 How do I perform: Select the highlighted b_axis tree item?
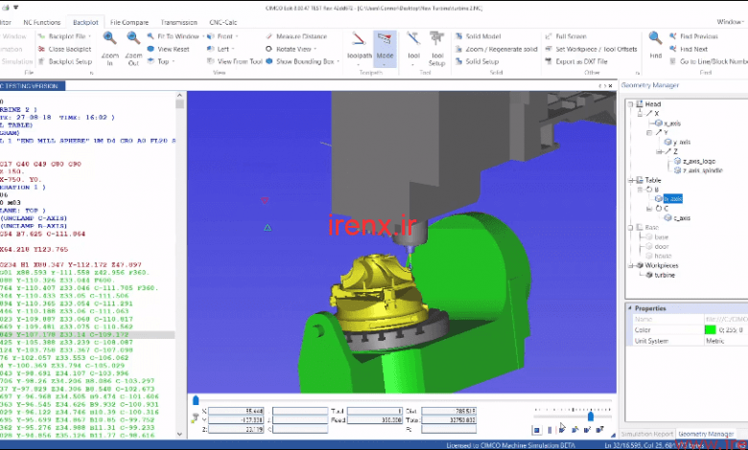click(672, 198)
